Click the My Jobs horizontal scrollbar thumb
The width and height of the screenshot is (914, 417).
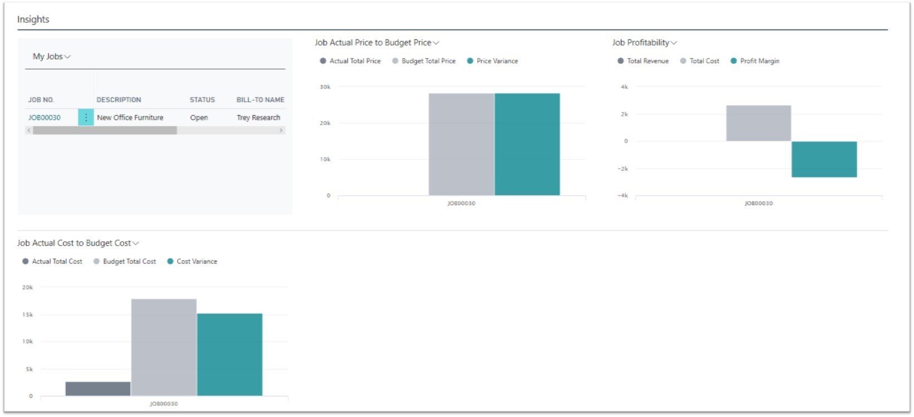click(105, 130)
